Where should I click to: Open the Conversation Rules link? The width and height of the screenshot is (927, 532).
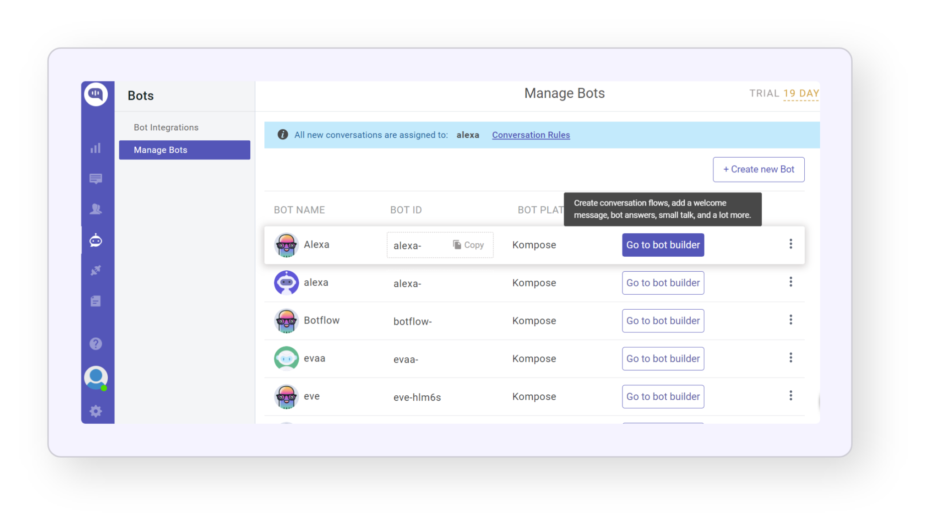tap(530, 135)
